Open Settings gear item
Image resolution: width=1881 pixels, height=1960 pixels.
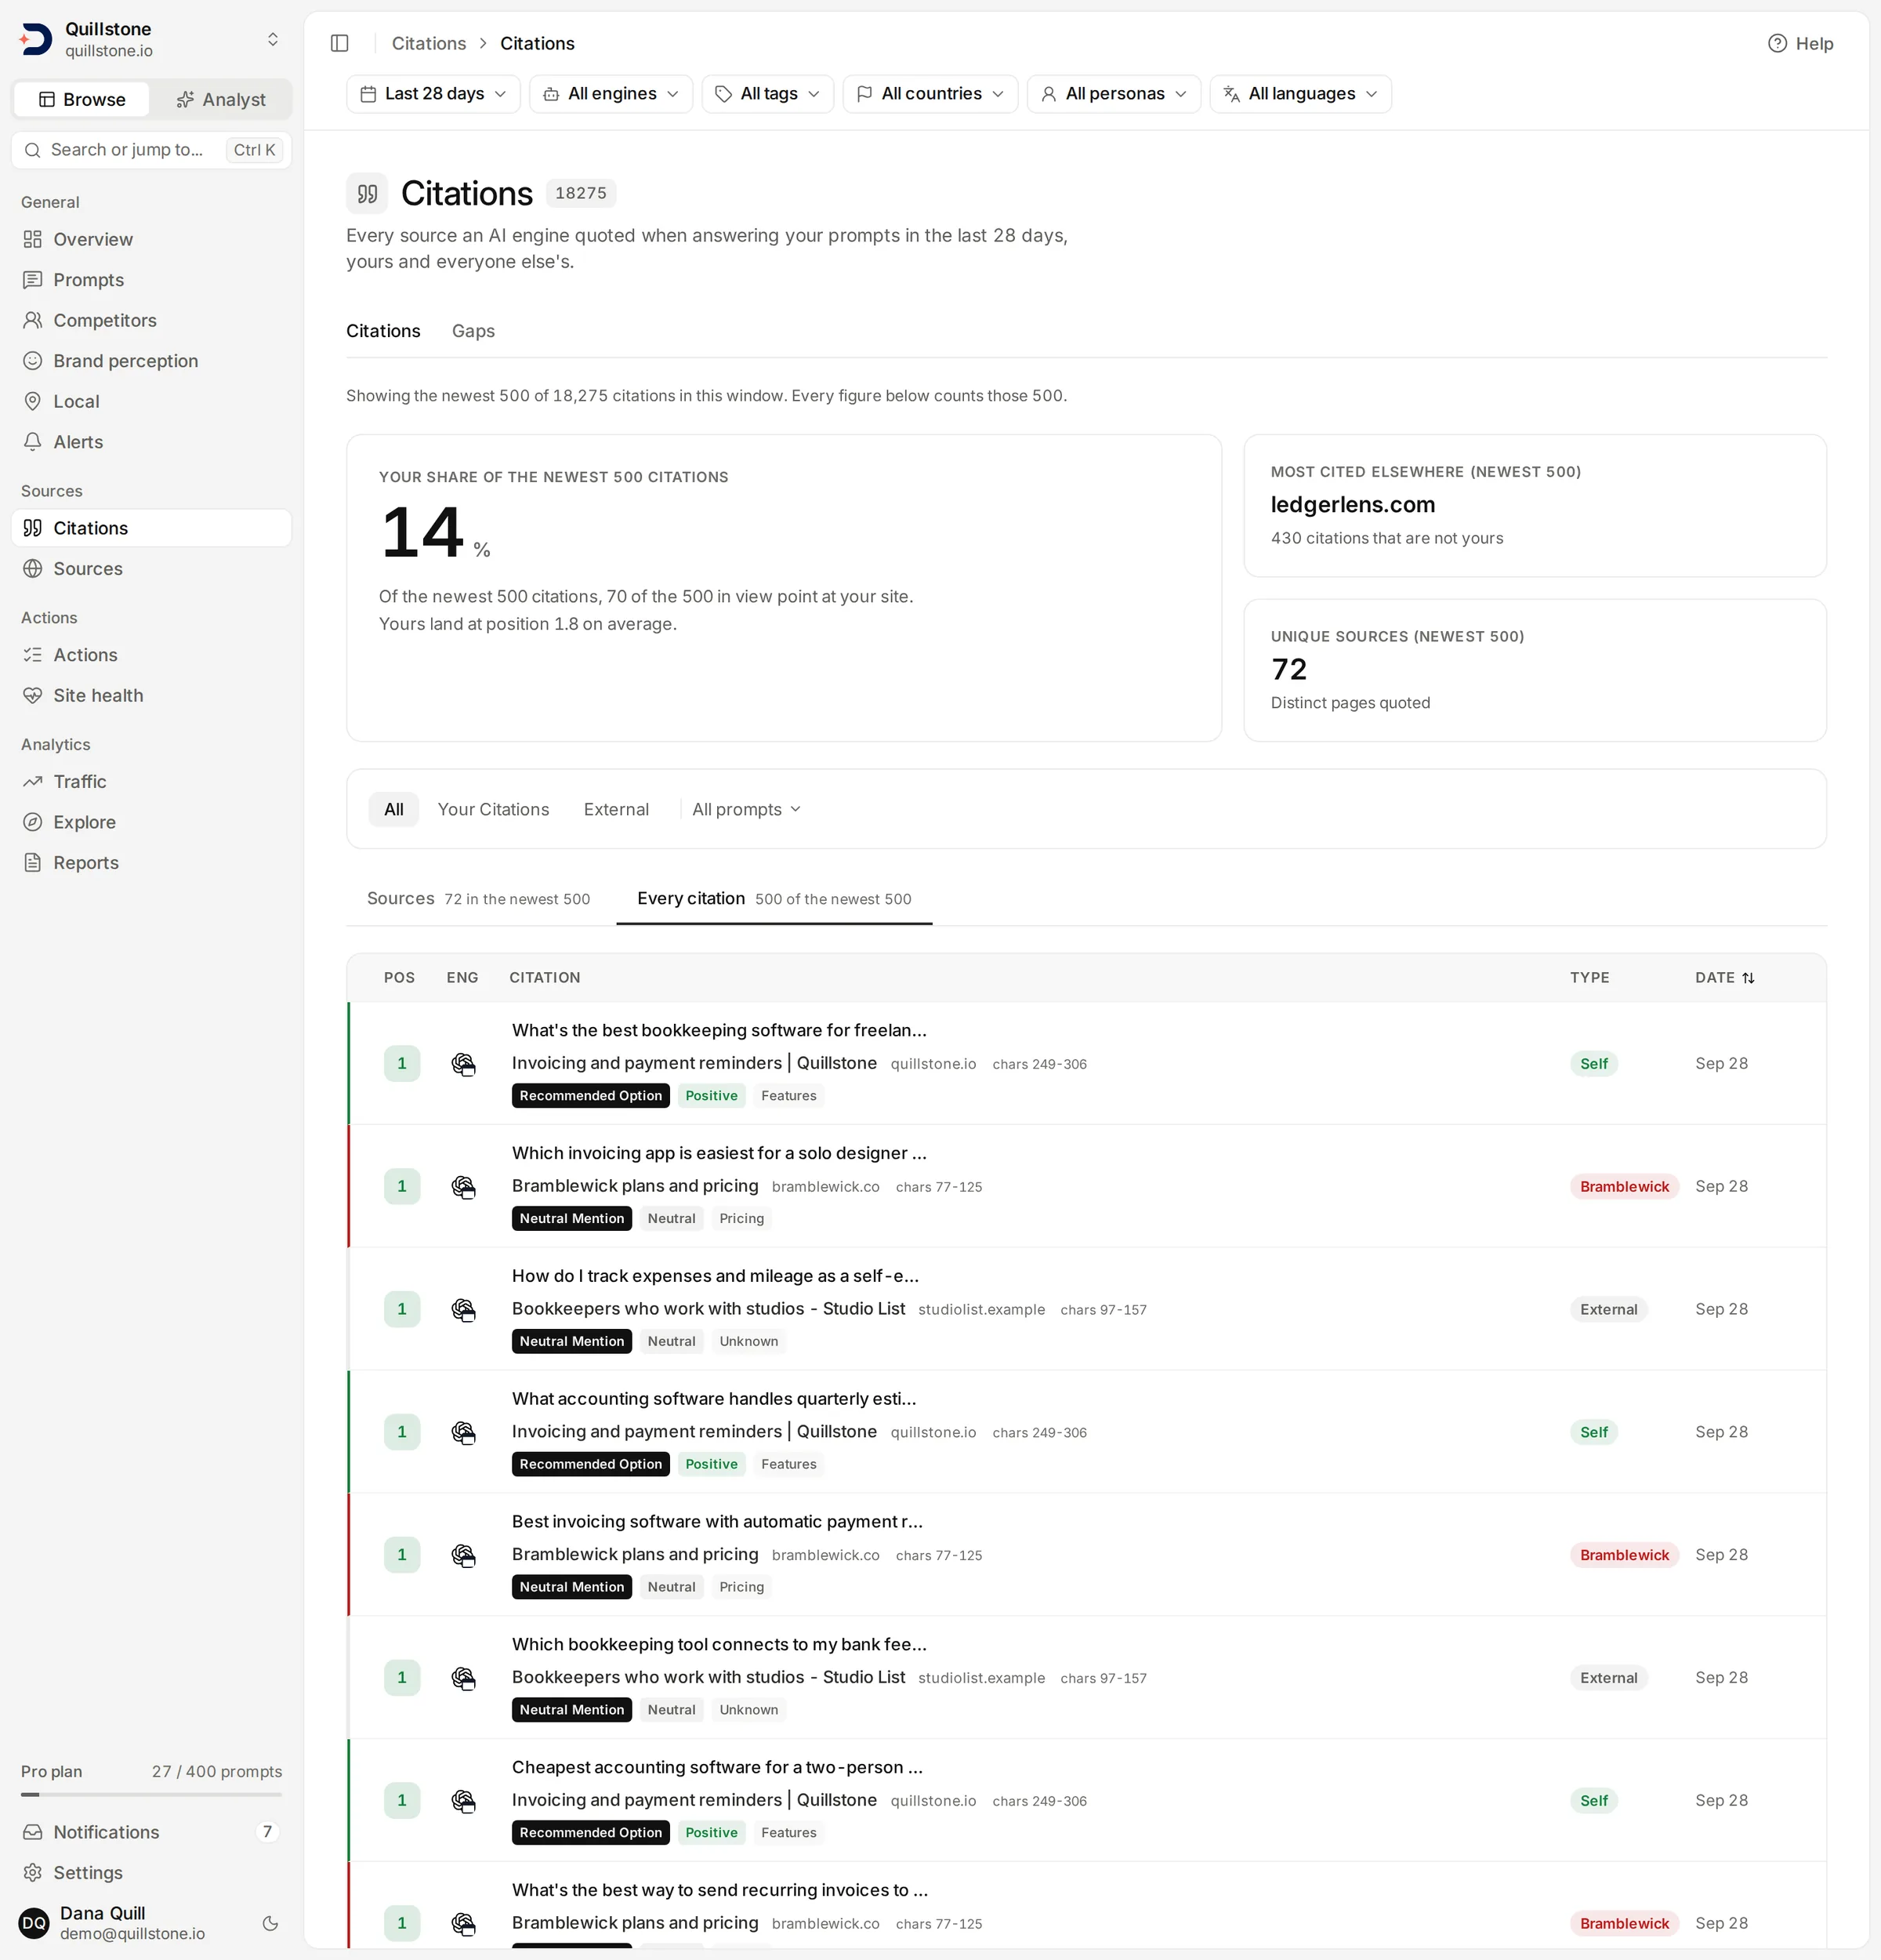click(151, 1873)
